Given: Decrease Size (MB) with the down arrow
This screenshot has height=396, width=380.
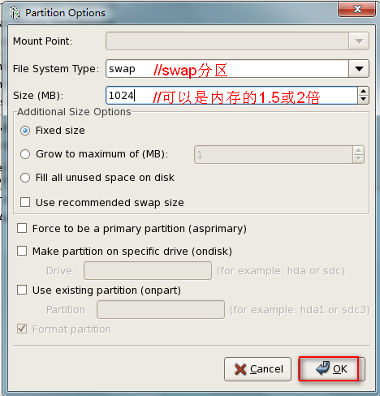Looking at the screenshot, I should [363, 100].
